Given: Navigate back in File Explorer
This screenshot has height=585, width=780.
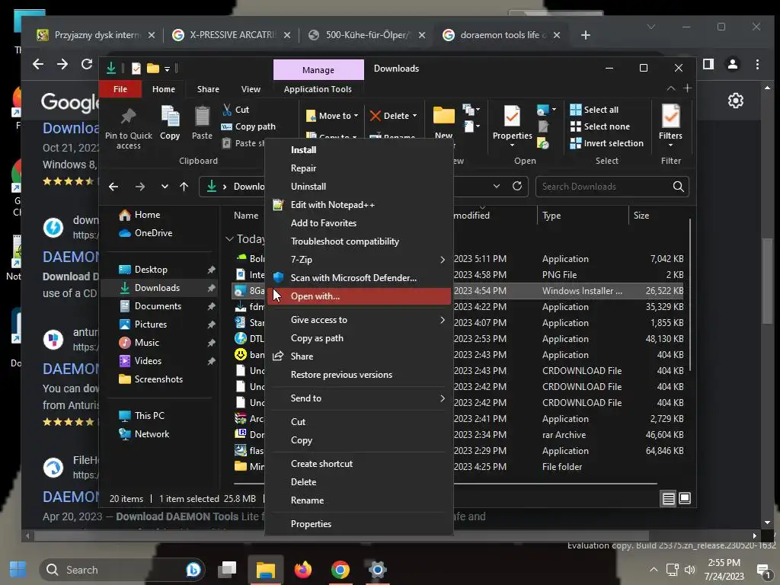Looking at the screenshot, I should point(113,187).
